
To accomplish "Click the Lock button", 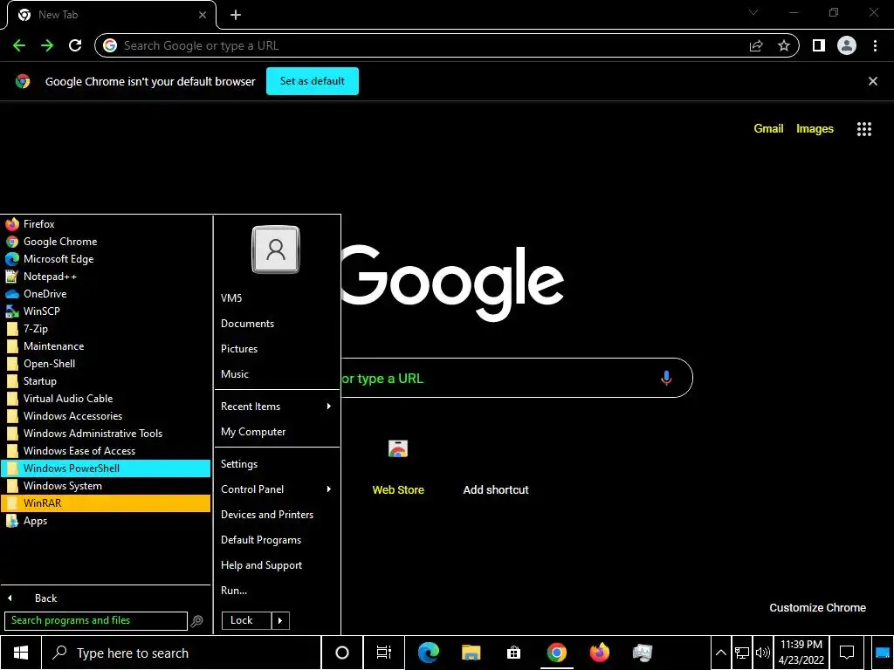I will 246,620.
